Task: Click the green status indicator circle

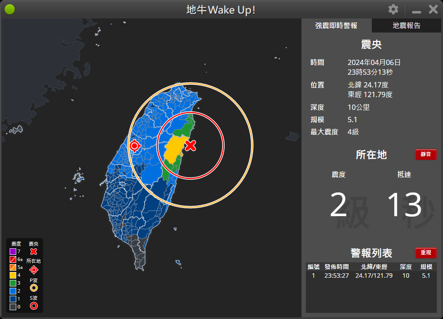Action: coord(10,9)
